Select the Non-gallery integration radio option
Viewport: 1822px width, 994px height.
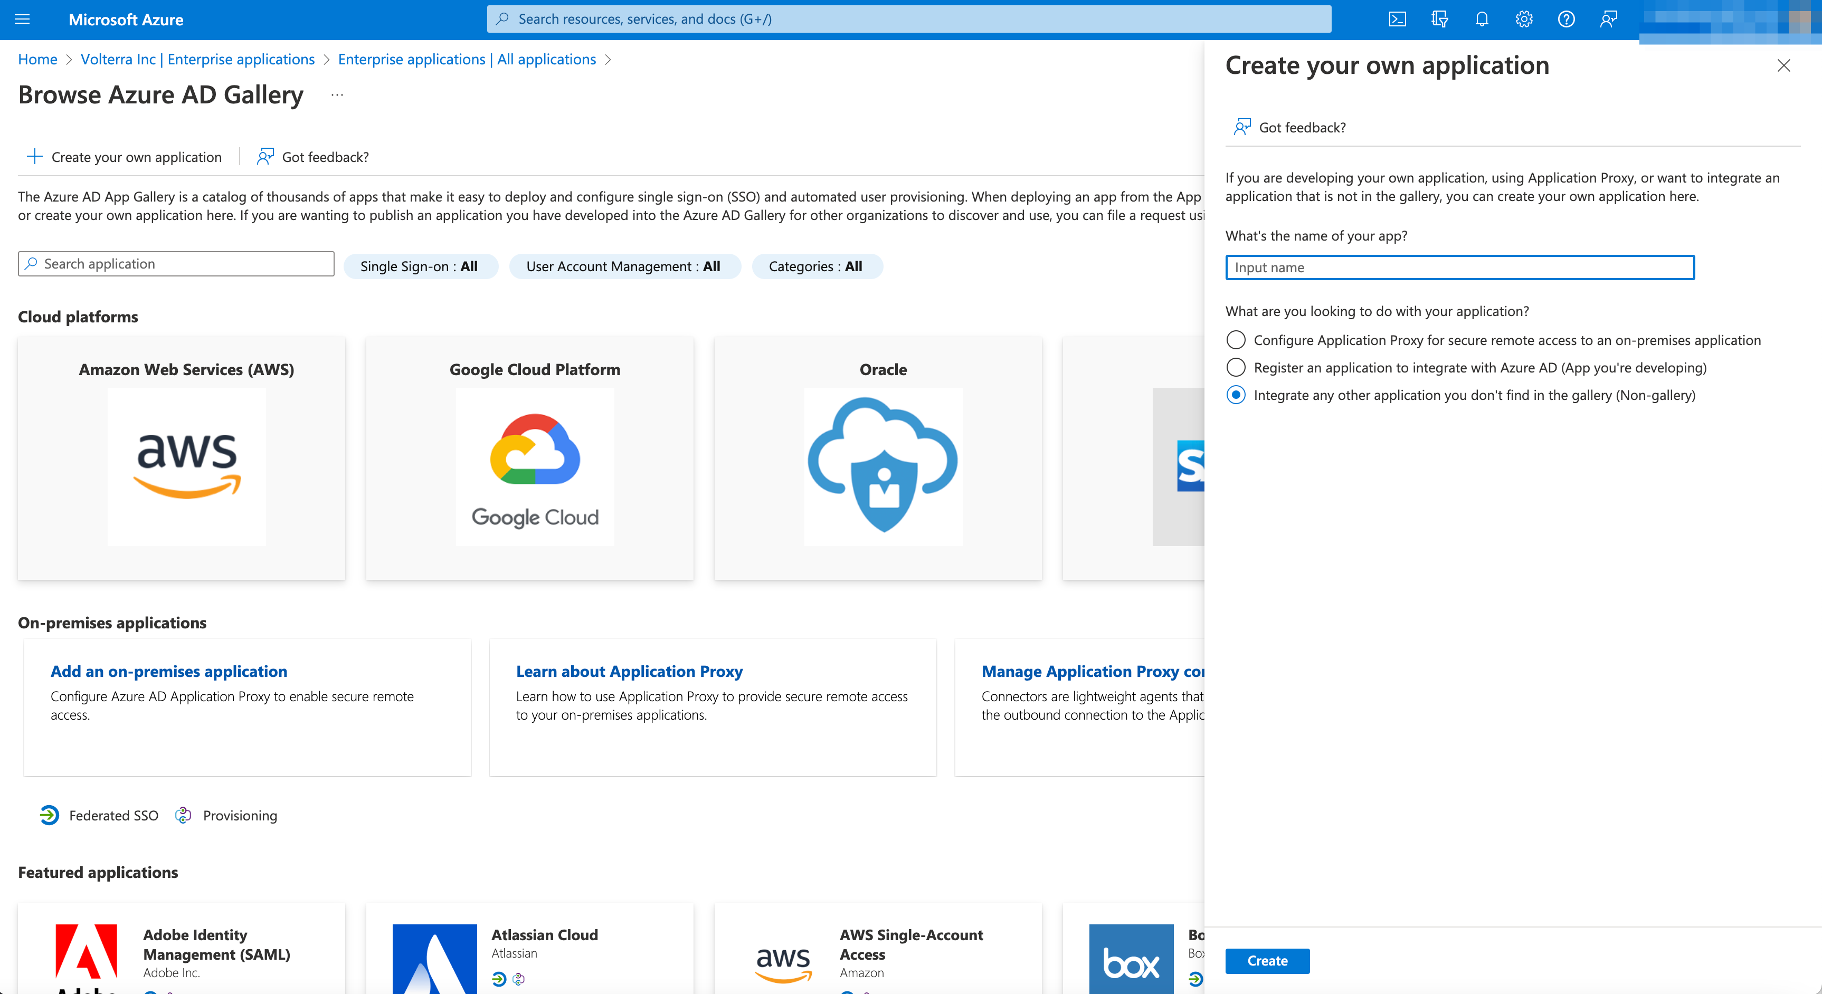coord(1236,395)
